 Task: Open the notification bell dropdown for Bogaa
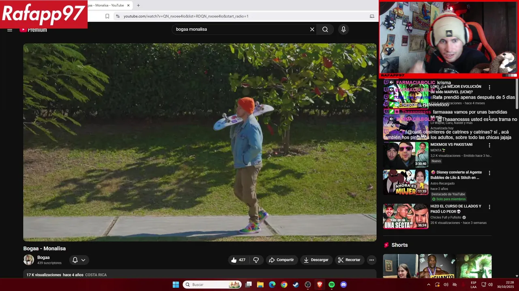79,260
